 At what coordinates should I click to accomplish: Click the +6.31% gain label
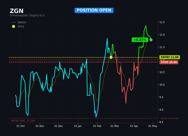[140, 40]
